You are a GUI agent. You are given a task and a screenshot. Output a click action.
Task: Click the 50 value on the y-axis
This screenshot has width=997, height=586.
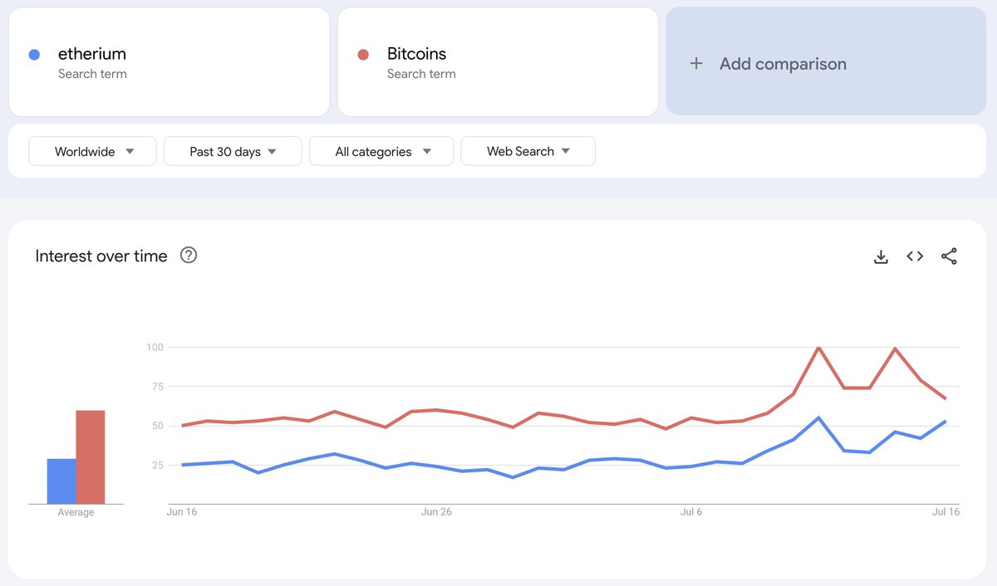pyautogui.click(x=158, y=426)
